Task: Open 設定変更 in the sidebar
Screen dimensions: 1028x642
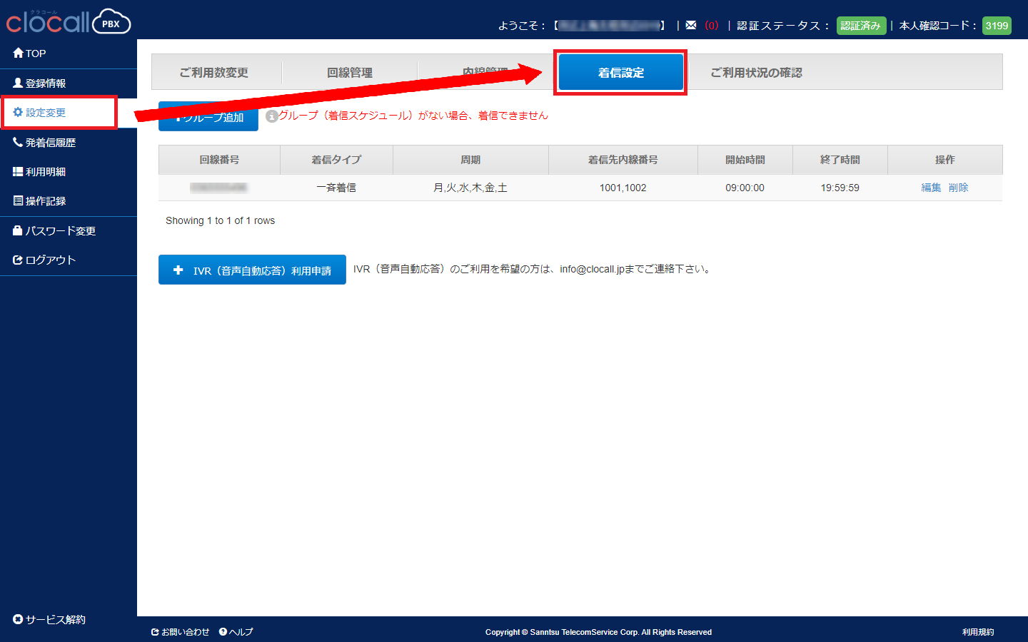Action: click(39, 113)
